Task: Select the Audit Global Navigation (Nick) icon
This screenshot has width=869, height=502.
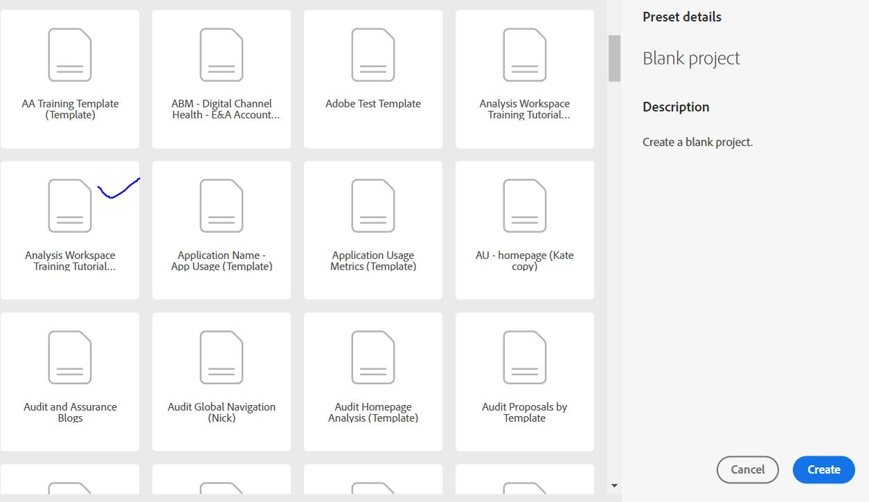Action: click(222, 357)
